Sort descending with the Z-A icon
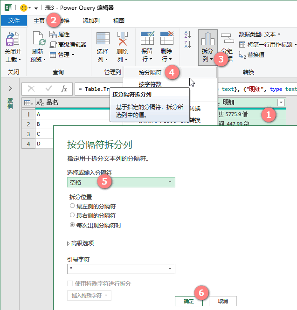Screen dimensions: 297x310 coord(187,44)
